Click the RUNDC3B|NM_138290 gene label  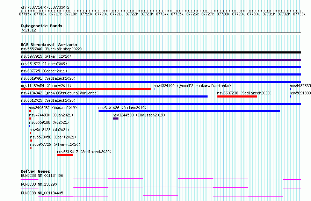[39, 184]
